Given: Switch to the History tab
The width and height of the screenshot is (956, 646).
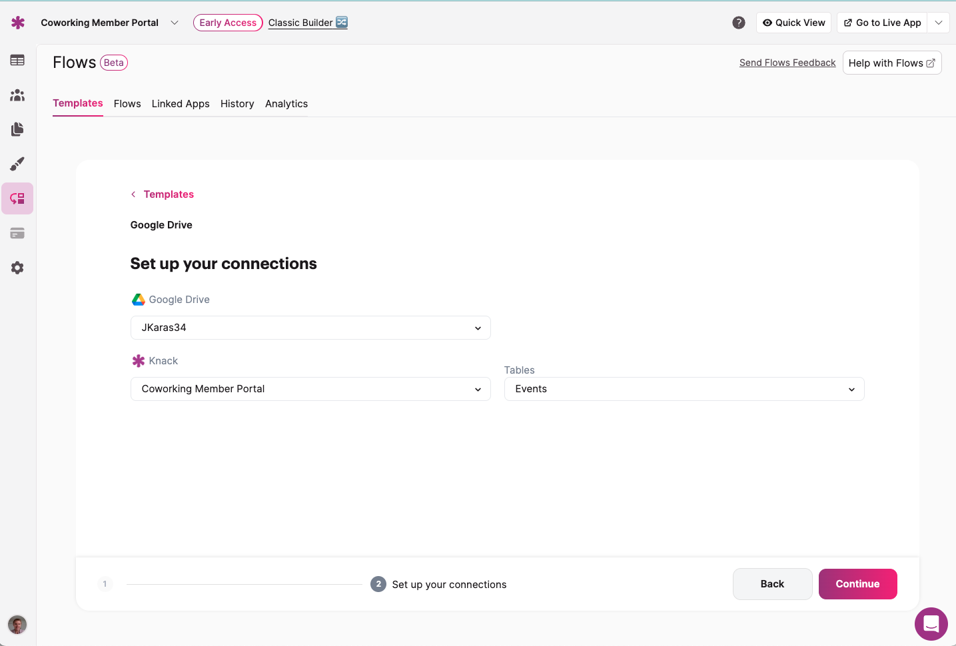Looking at the screenshot, I should click(237, 104).
